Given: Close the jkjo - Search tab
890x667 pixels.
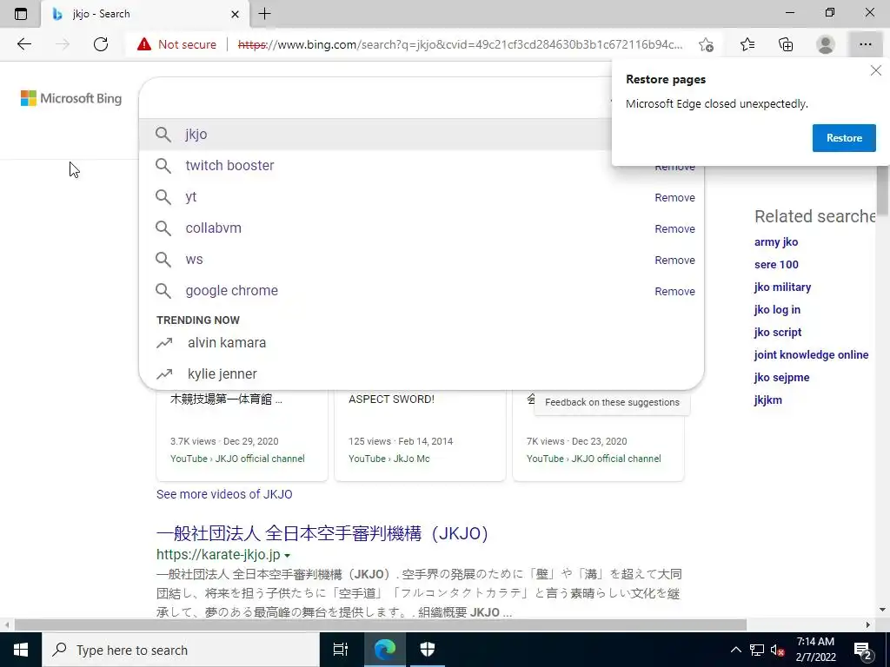Looking at the screenshot, I should [235, 14].
